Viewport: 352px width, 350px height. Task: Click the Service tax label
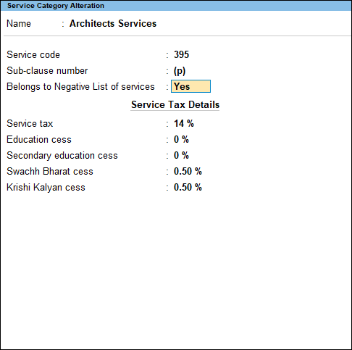pos(30,123)
